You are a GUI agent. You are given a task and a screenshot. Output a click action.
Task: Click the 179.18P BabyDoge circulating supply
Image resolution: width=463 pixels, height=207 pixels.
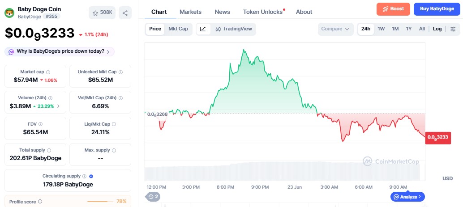tap(68, 185)
